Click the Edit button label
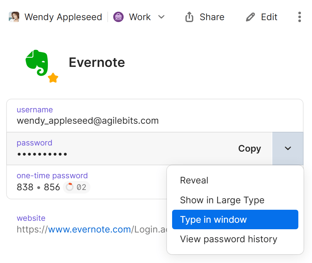The image size is (312, 263). coord(269,17)
